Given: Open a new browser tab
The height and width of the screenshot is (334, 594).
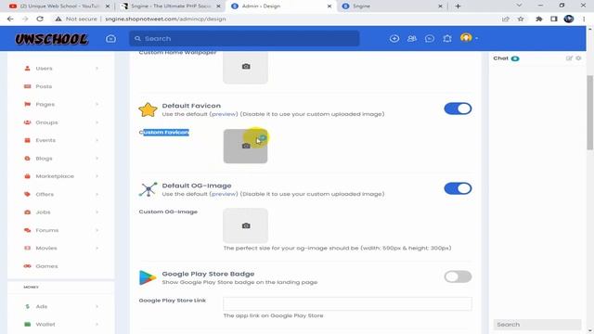Looking at the screenshot, I should click(x=458, y=6).
